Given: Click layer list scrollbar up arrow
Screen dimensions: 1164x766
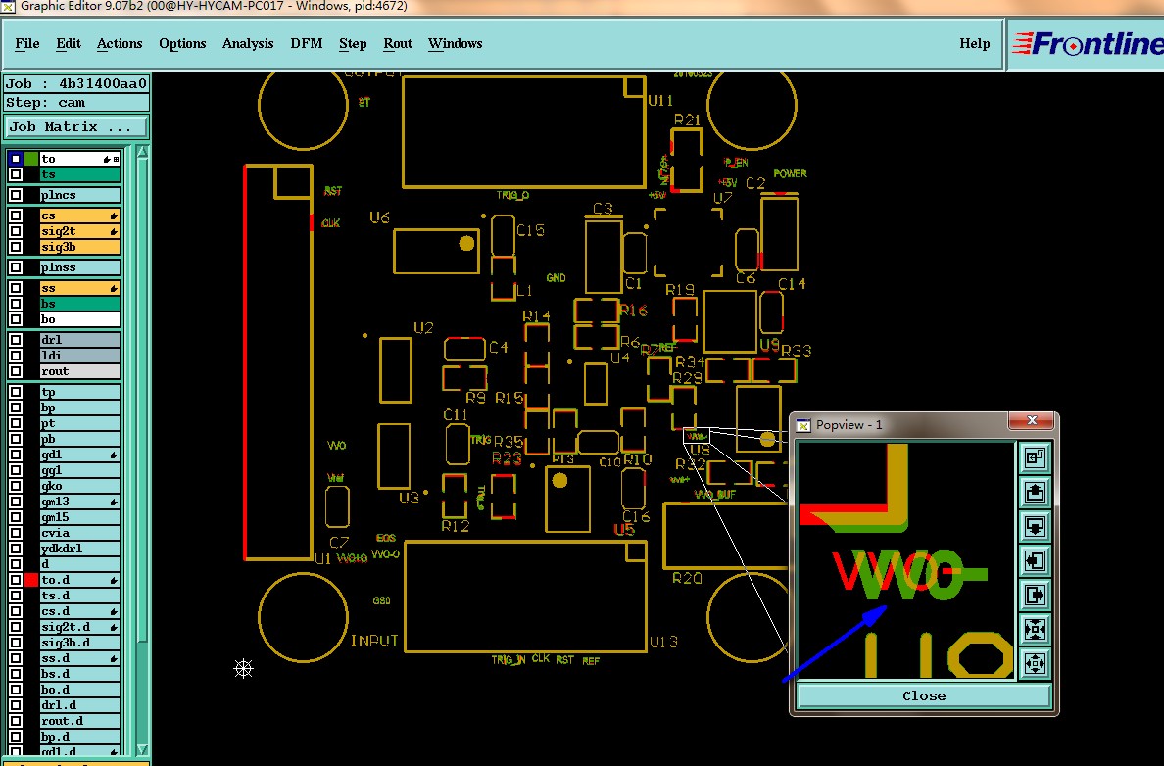Looking at the screenshot, I should pyautogui.click(x=142, y=152).
